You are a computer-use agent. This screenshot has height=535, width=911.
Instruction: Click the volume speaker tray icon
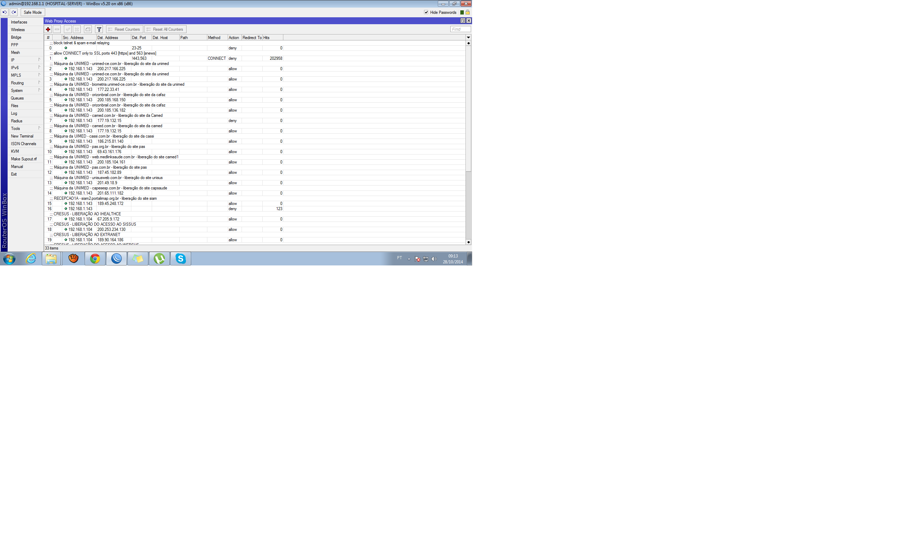[434, 259]
